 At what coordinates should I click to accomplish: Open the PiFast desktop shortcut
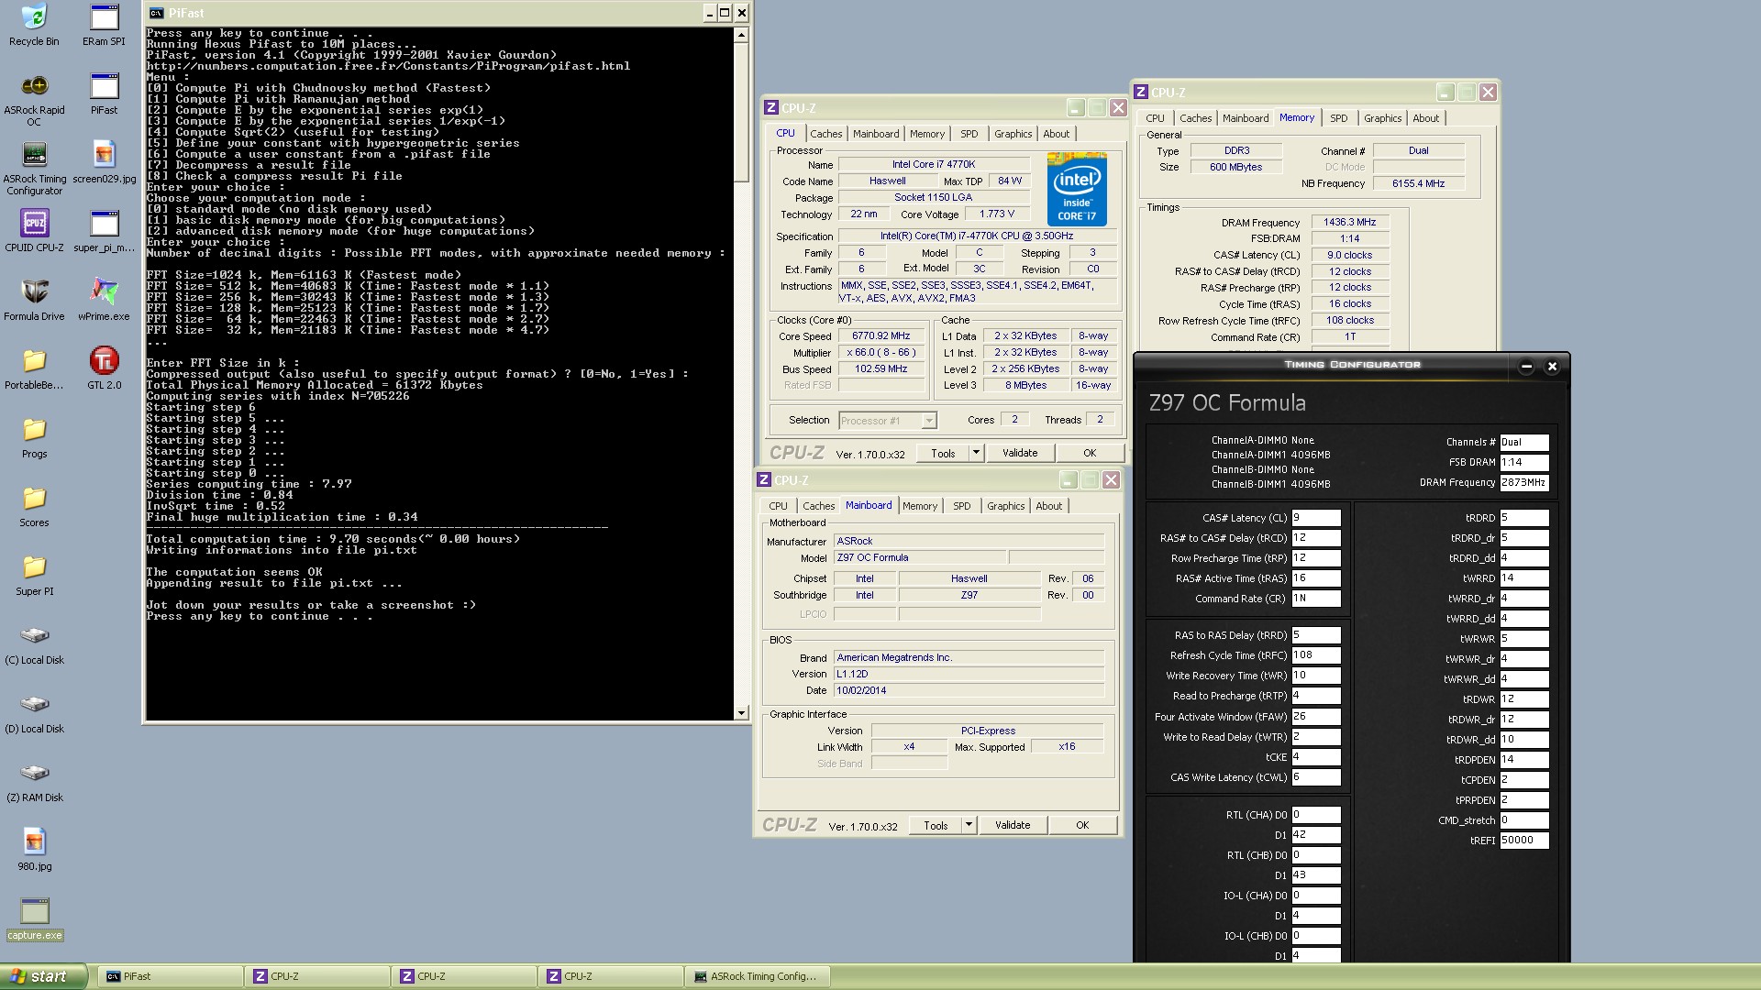click(104, 93)
